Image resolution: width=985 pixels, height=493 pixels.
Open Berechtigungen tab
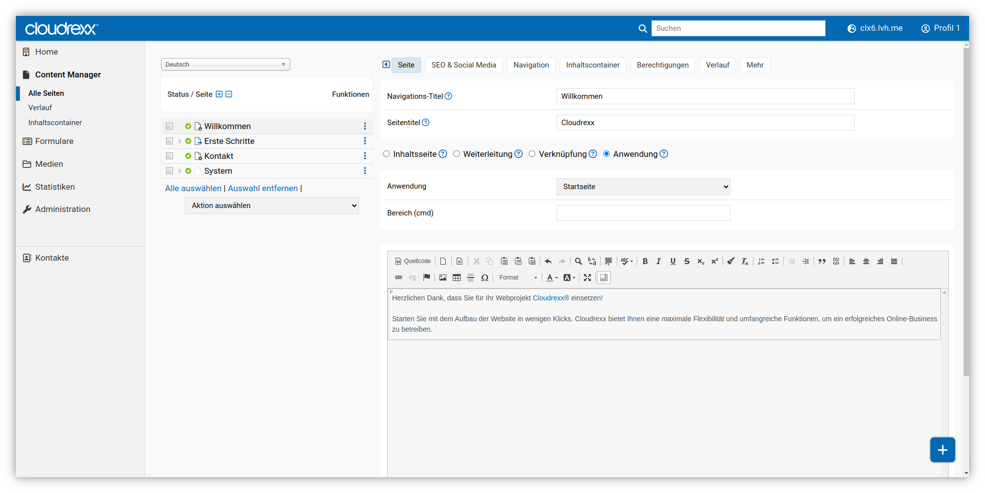(x=662, y=65)
